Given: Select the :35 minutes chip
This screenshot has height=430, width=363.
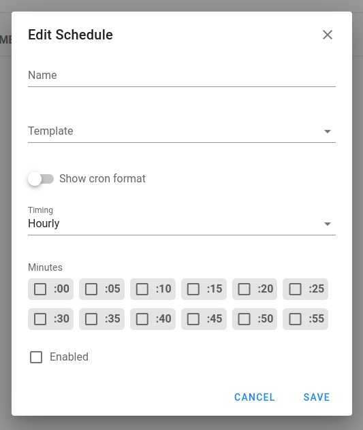Looking at the screenshot, I should pos(101,319).
